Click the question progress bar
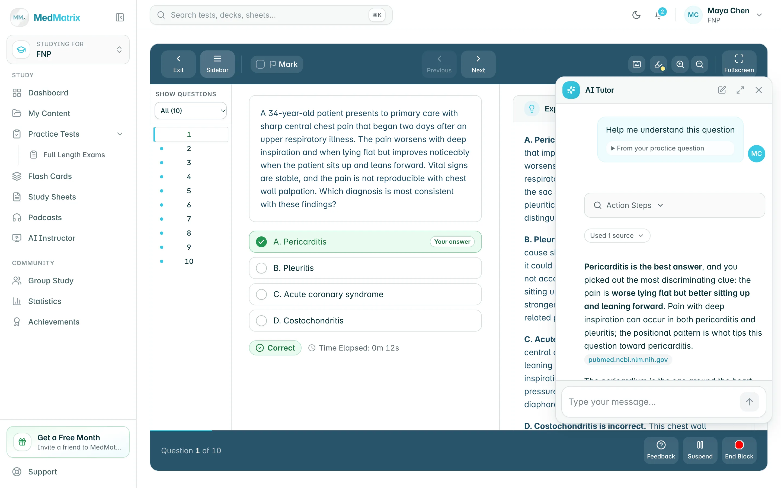 459,431
